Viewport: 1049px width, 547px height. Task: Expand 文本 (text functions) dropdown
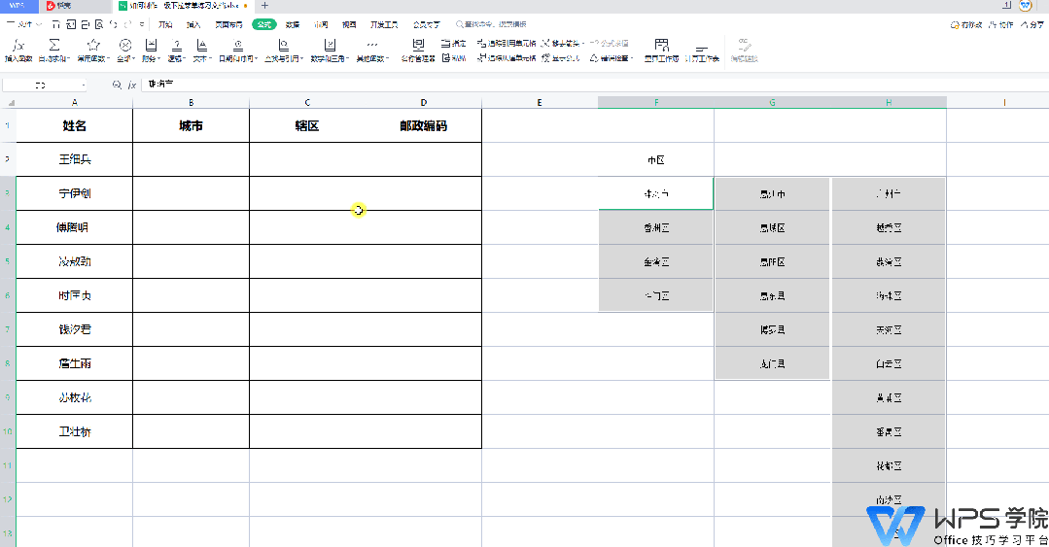click(x=202, y=50)
